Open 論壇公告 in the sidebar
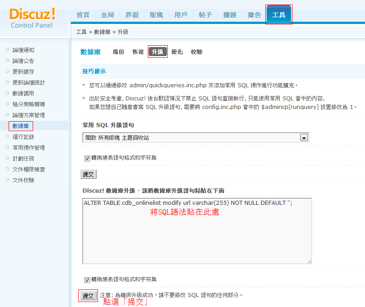 click(x=23, y=61)
